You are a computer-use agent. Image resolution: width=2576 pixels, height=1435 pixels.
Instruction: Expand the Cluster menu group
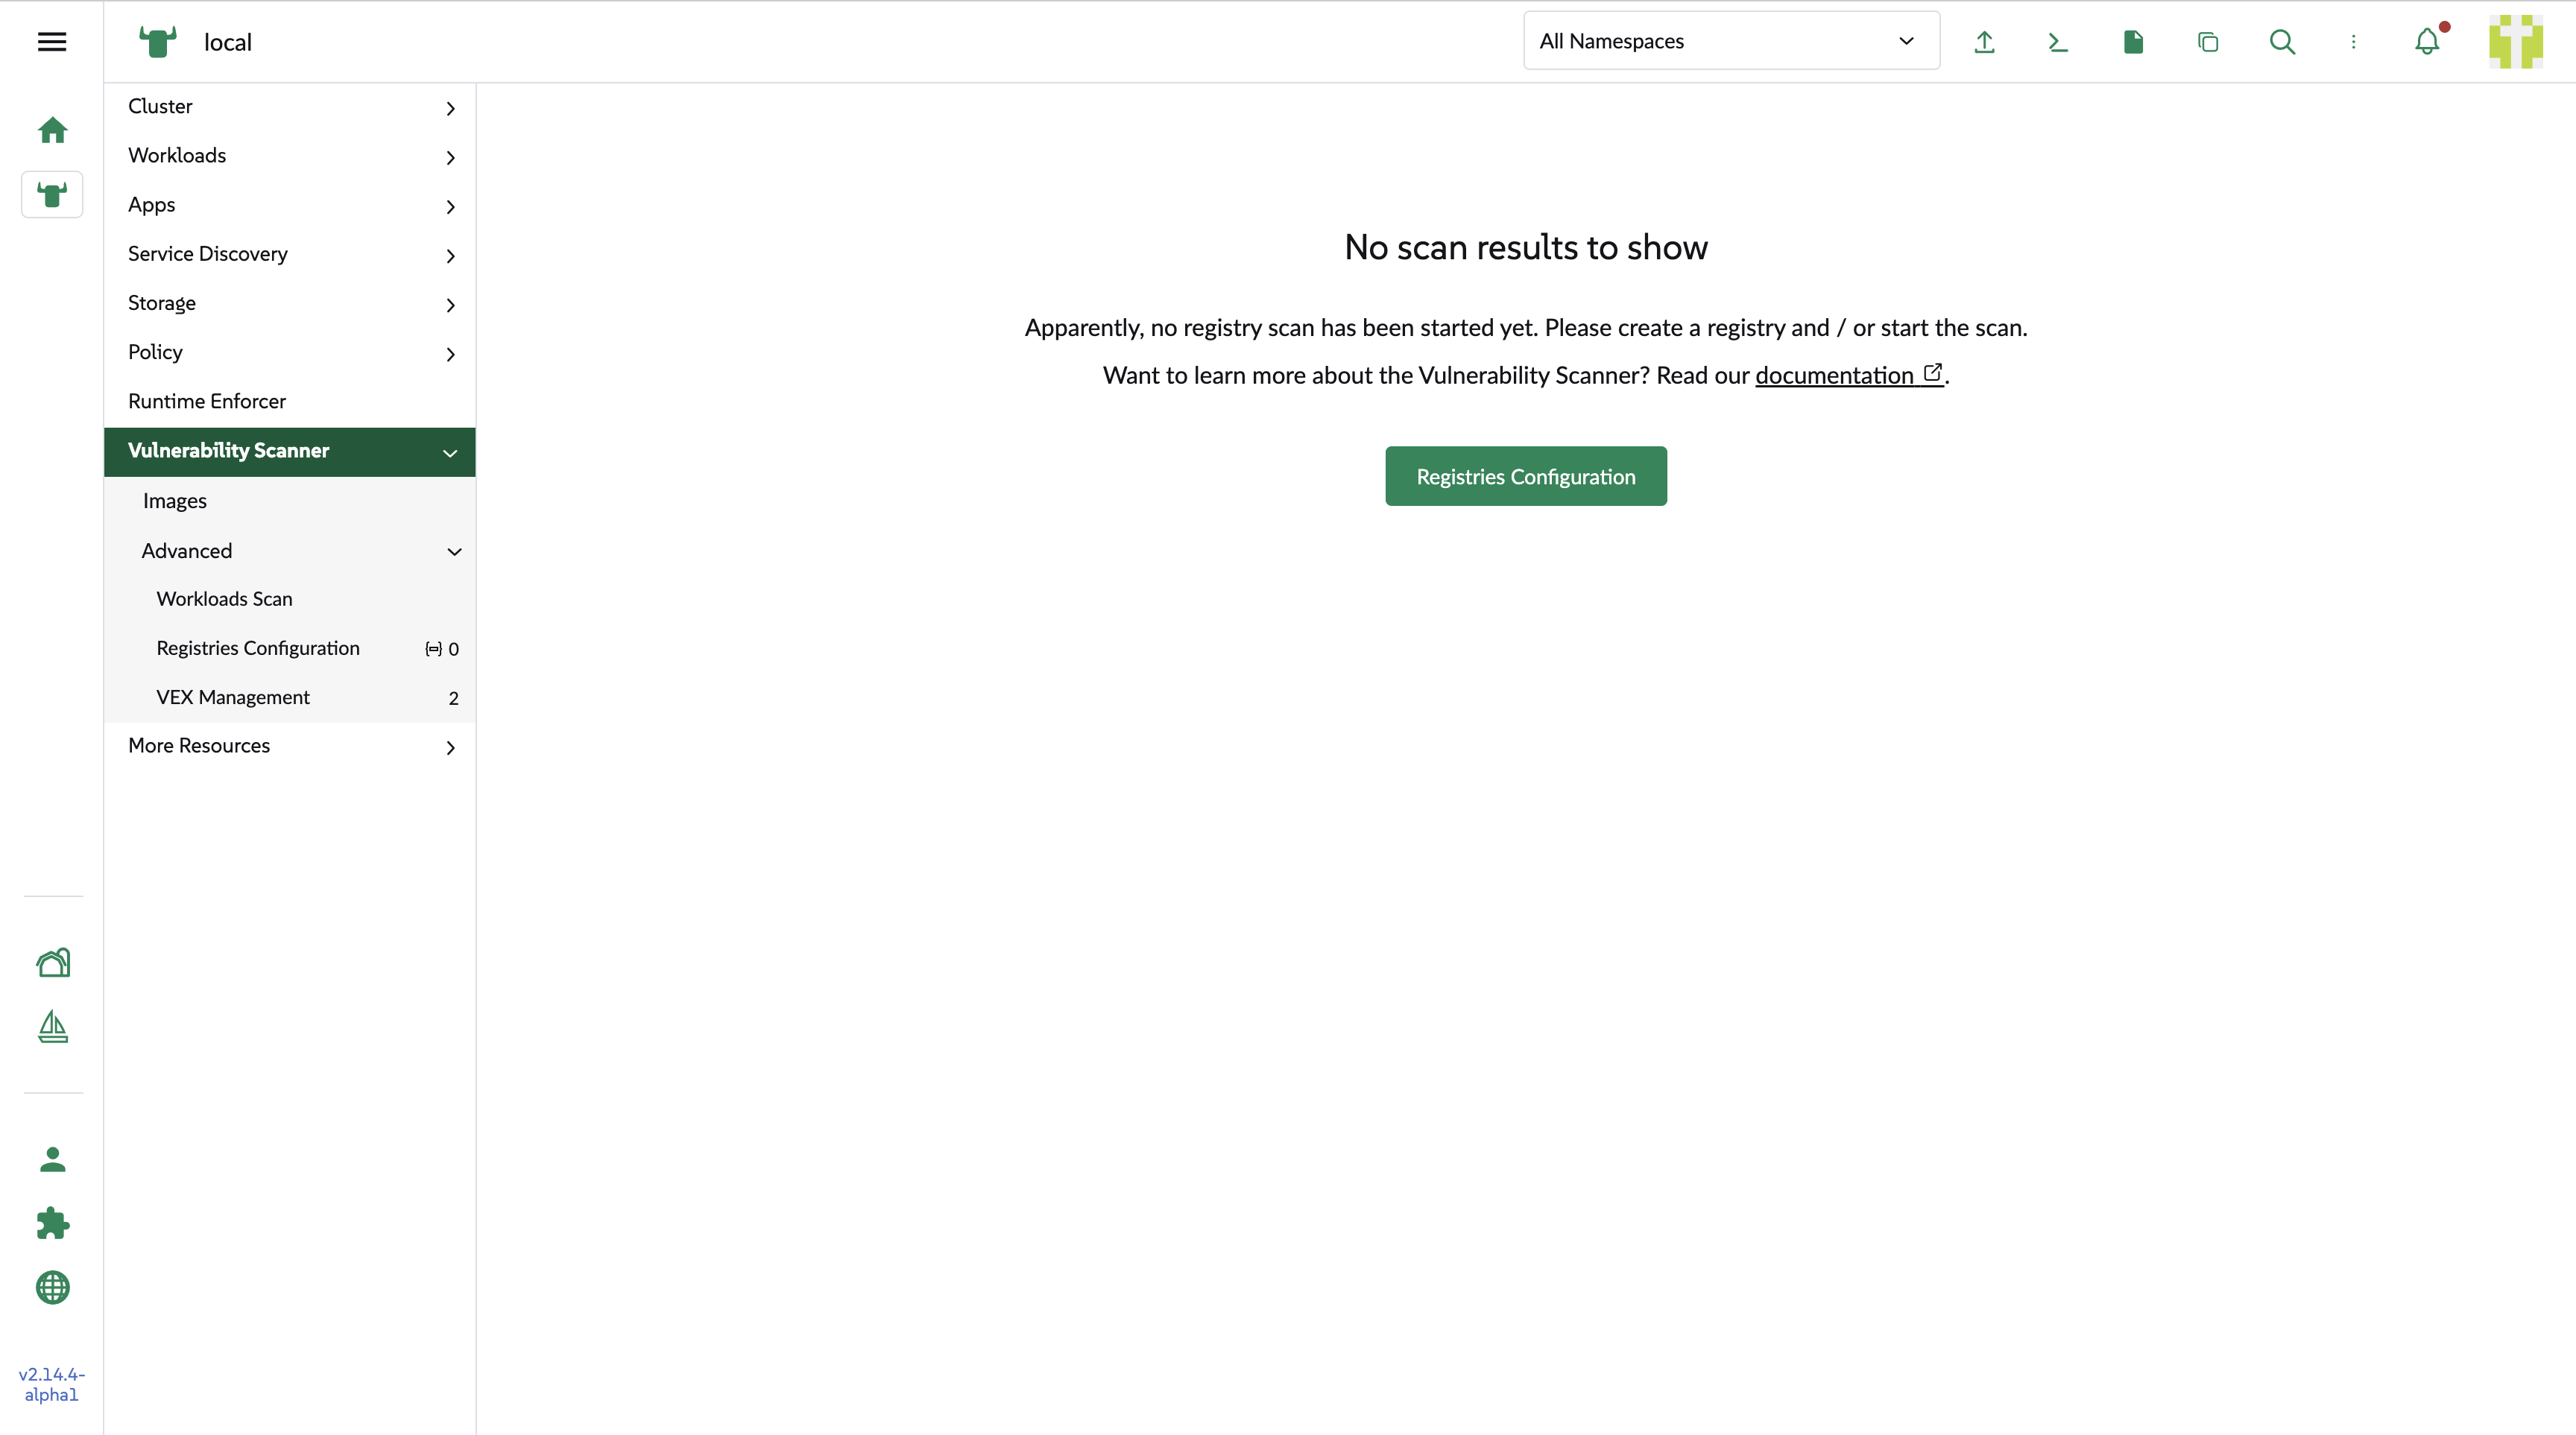point(290,107)
